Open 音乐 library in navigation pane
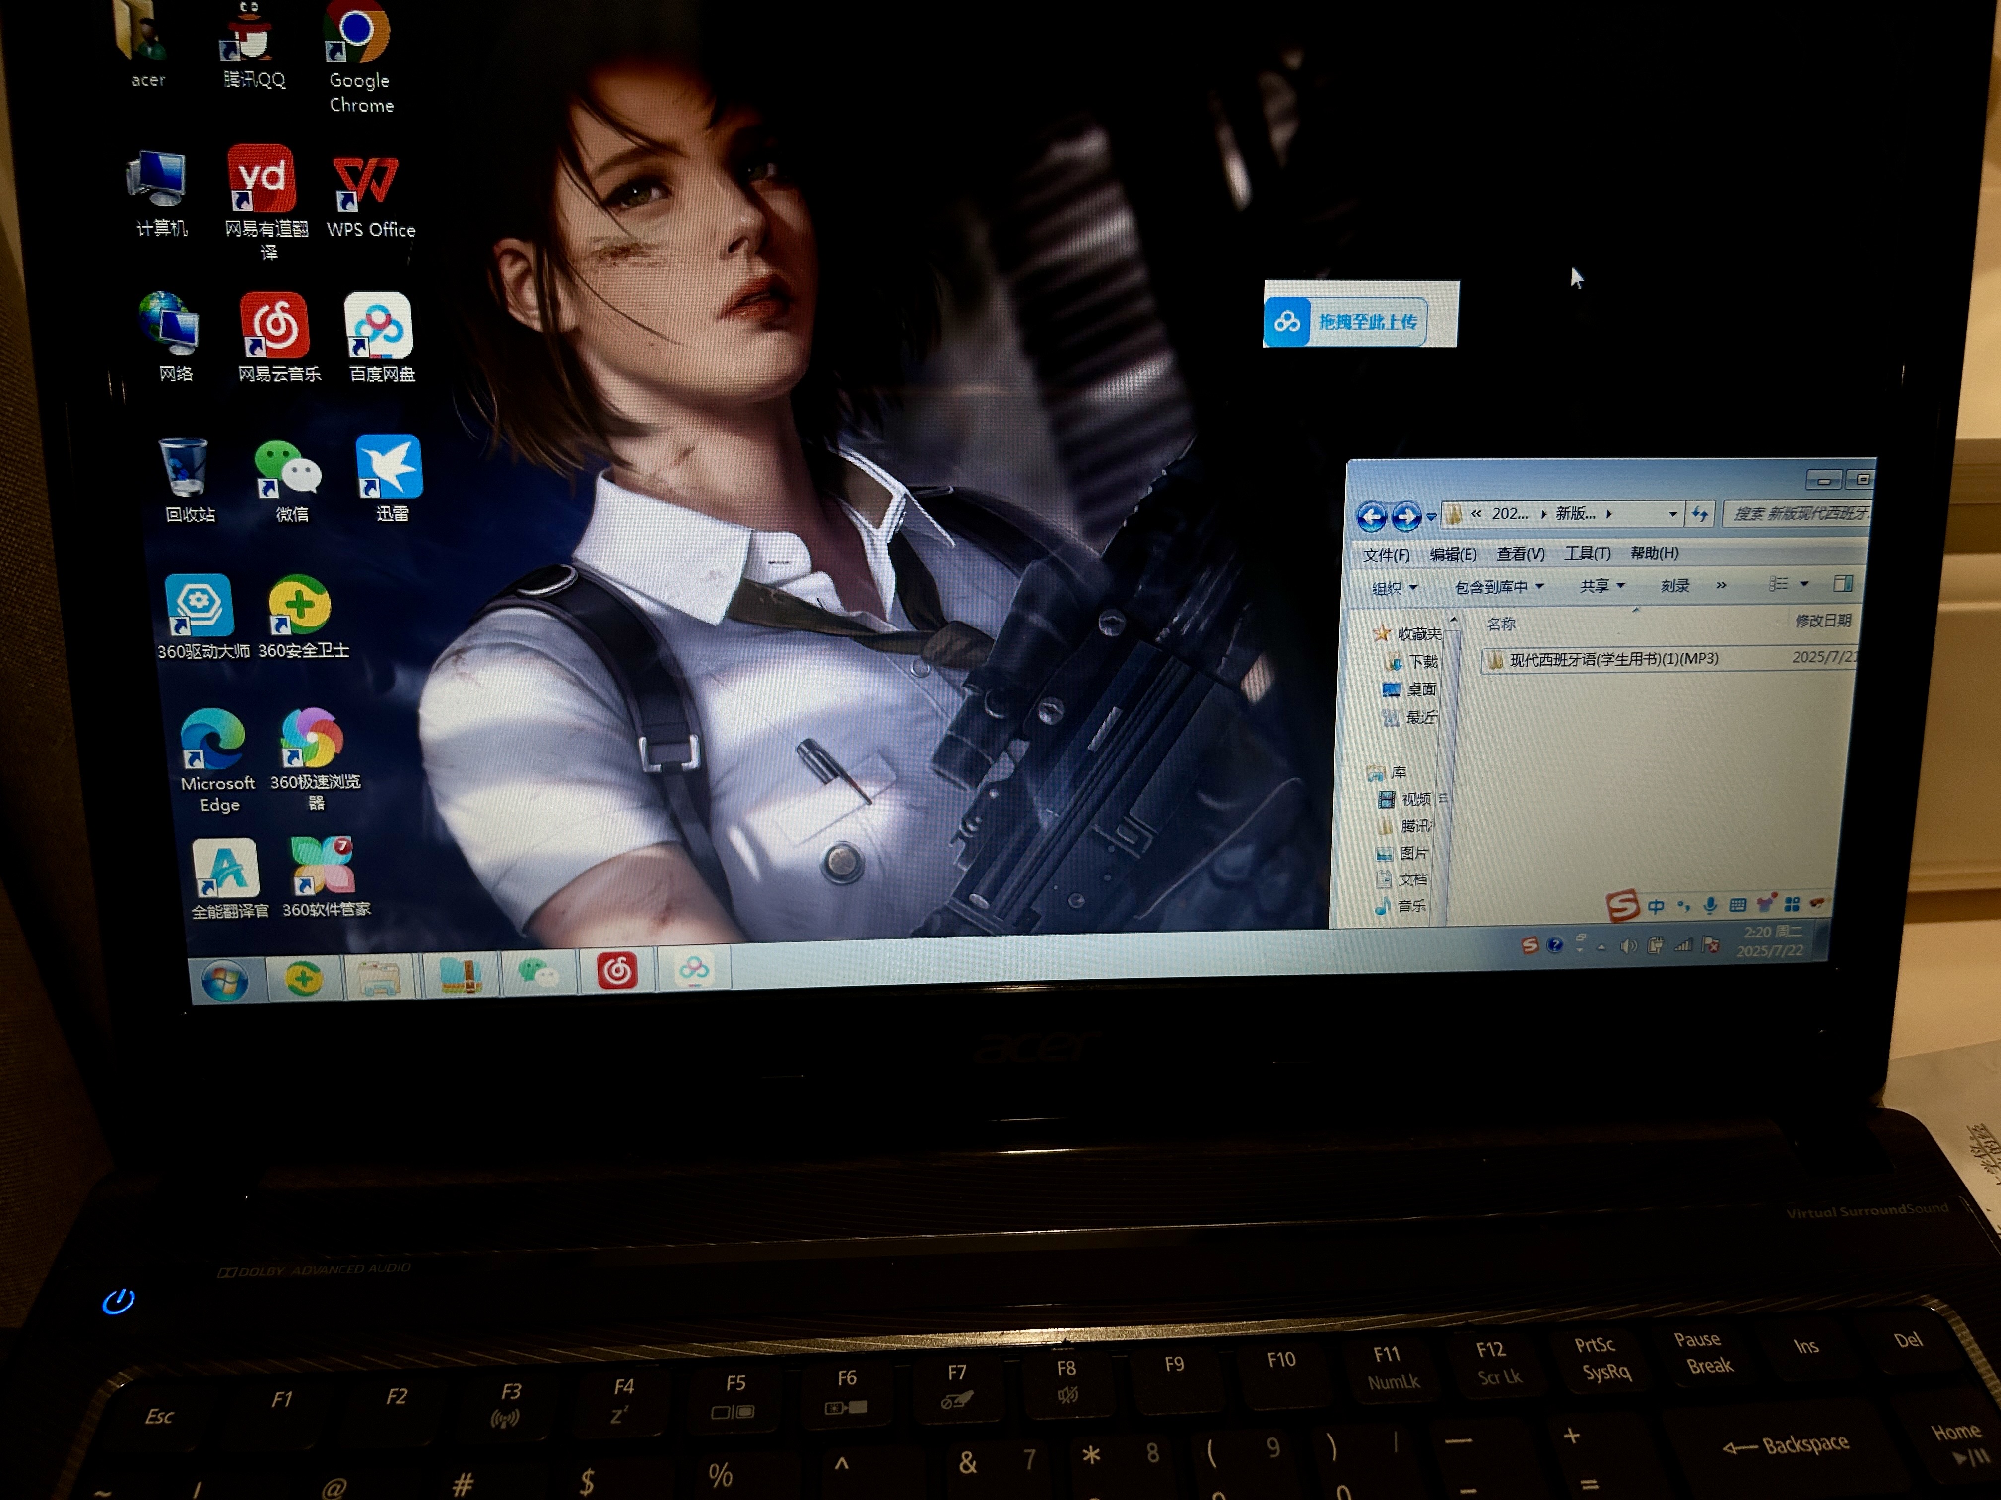 [x=1401, y=905]
